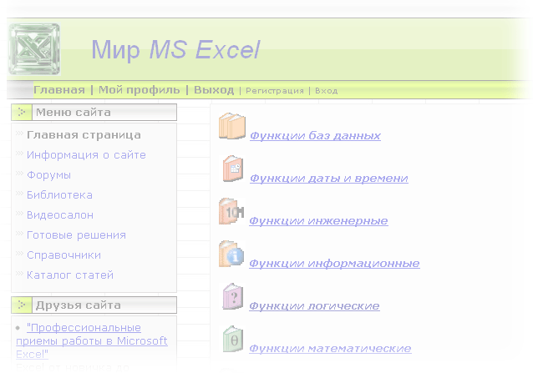Screen dimensions: 533x373
Task: Click Выход in the top navigation
Action: click(214, 90)
